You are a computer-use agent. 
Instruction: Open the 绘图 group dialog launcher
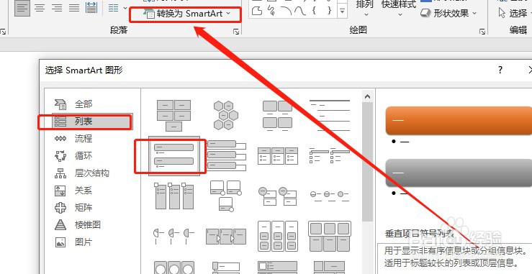[x=482, y=32]
